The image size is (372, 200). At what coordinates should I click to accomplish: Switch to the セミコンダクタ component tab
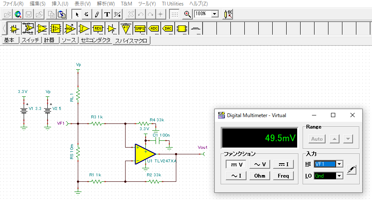tap(96, 40)
